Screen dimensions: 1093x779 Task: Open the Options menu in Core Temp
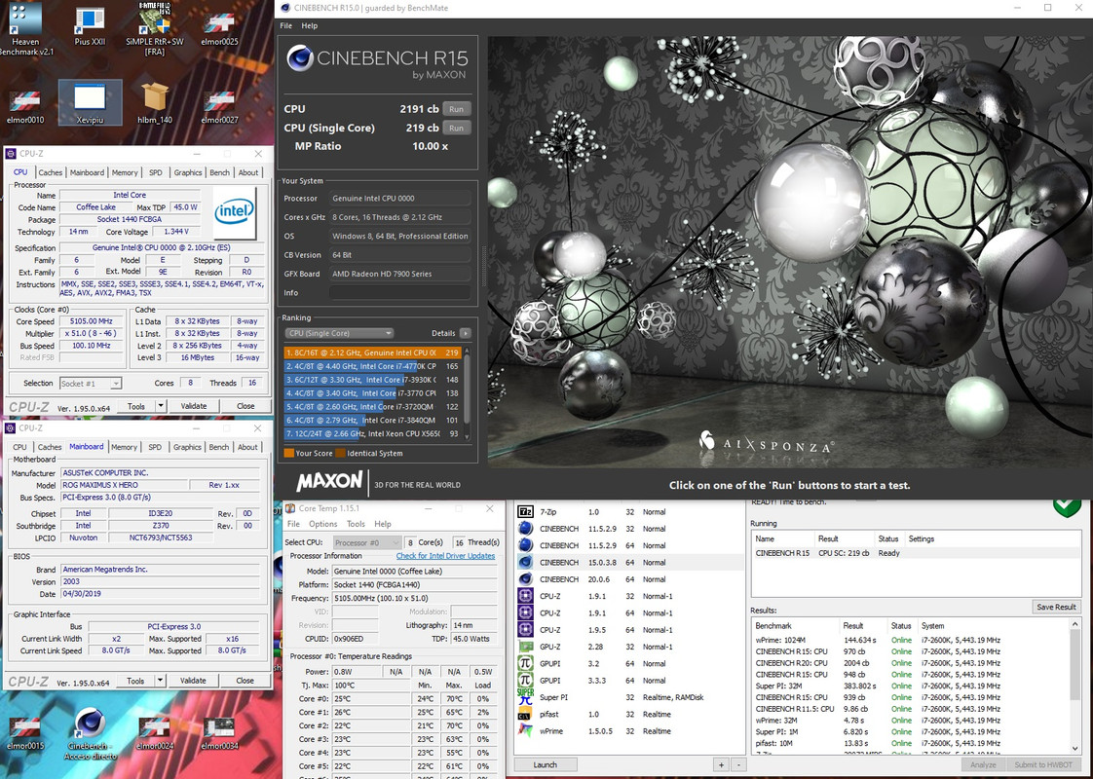click(x=322, y=524)
